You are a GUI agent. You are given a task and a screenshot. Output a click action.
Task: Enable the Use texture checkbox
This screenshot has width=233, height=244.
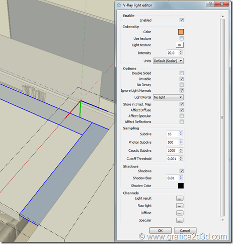(x=182, y=38)
